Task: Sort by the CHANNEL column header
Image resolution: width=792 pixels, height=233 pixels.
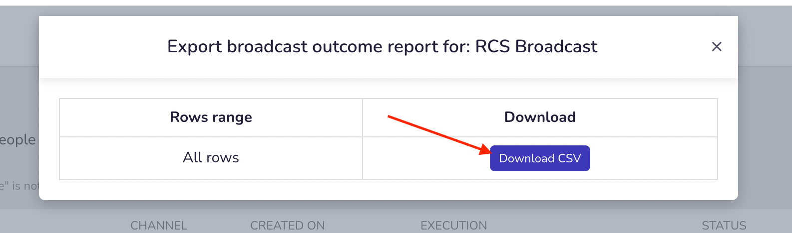Action: tap(159, 226)
